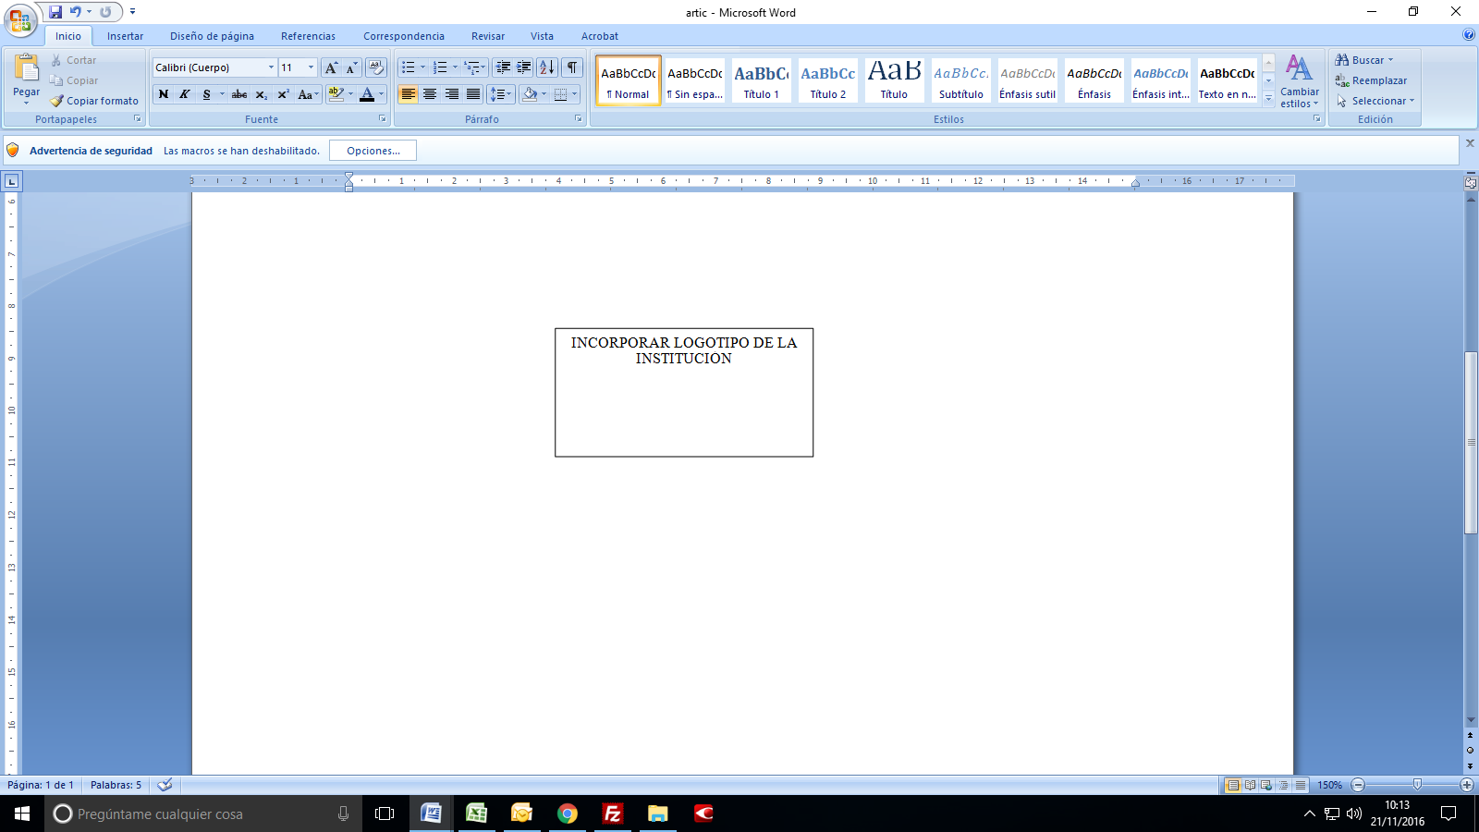Cut selection with Cortar
The width and height of the screenshot is (1479, 832).
pyautogui.click(x=74, y=60)
